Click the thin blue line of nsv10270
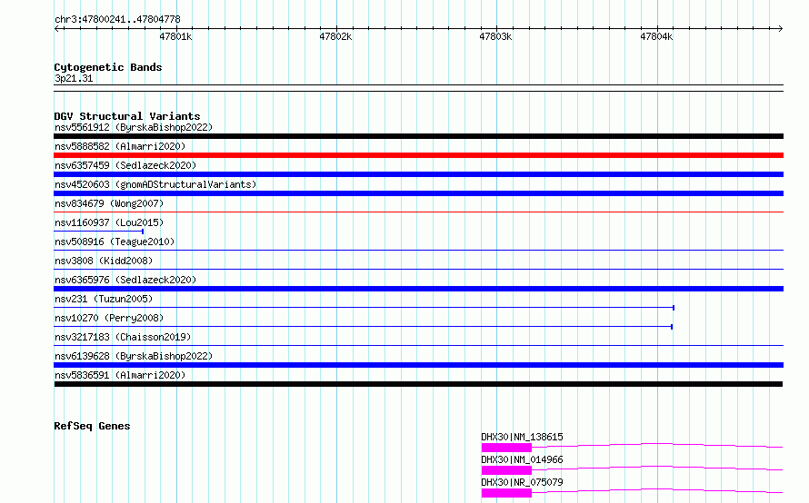 pyautogui.click(x=364, y=327)
